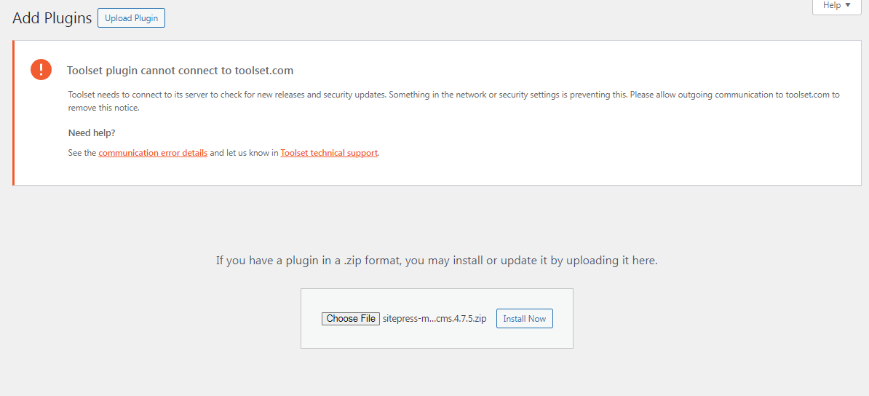Screen dimensions: 869x396
Task: Click the 'Toolset plugin cannot connect' notice title
Action: tap(180, 71)
